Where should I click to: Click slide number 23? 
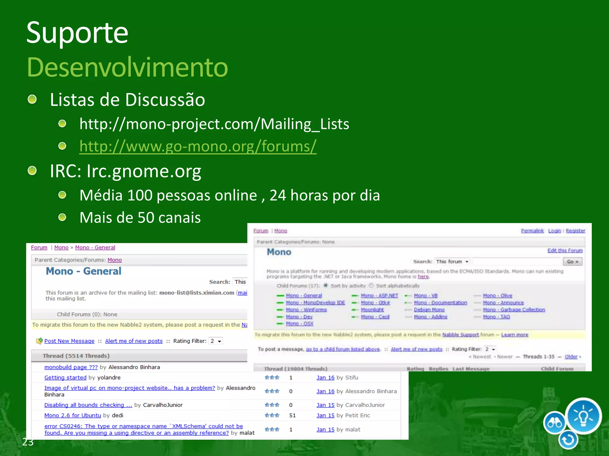(28, 442)
